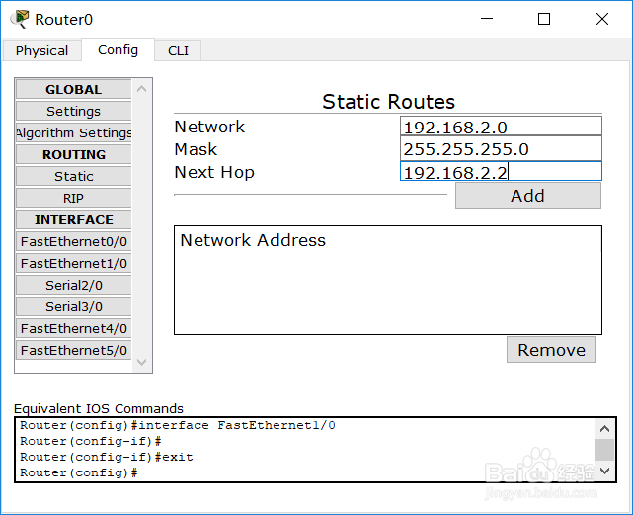Viewport: 633px width, 515px height.
Task: Configure the Serial3/0 interface
Action: coord(73,307)
